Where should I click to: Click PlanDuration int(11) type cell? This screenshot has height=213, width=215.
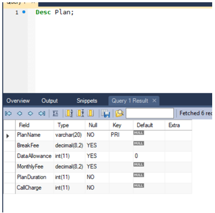click(69, 177)
